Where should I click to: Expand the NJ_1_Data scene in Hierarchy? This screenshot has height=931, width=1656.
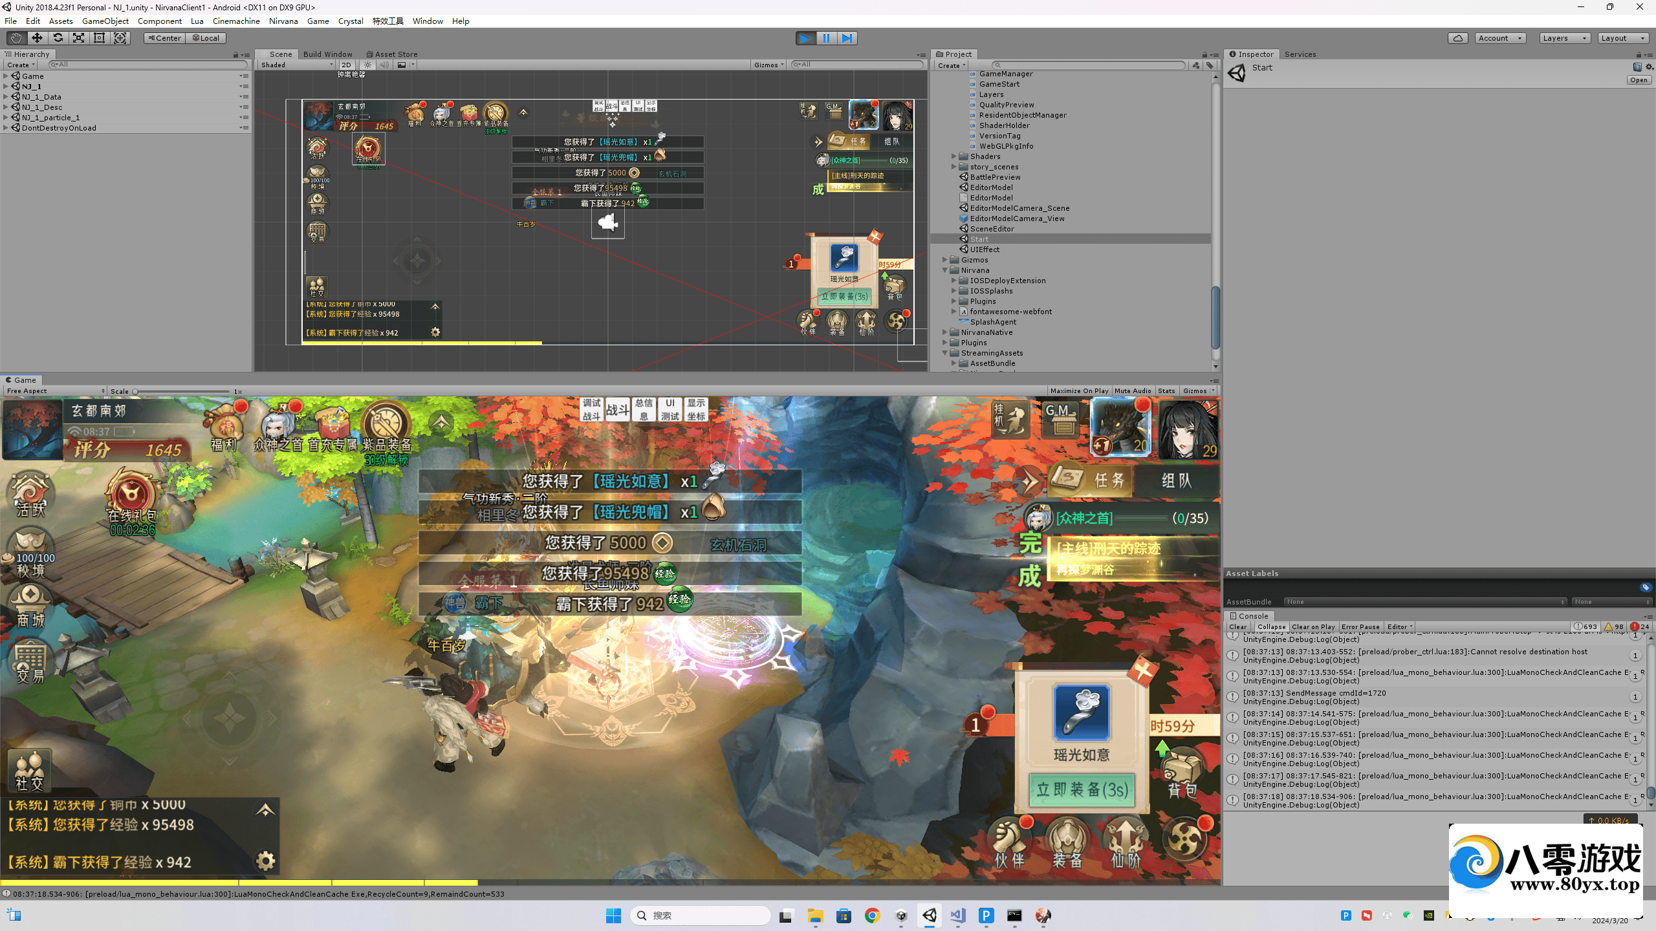(x=6, y=97)
